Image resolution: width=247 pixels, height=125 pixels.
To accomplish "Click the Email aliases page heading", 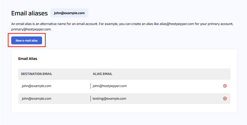I will click(x=29, y=13).
